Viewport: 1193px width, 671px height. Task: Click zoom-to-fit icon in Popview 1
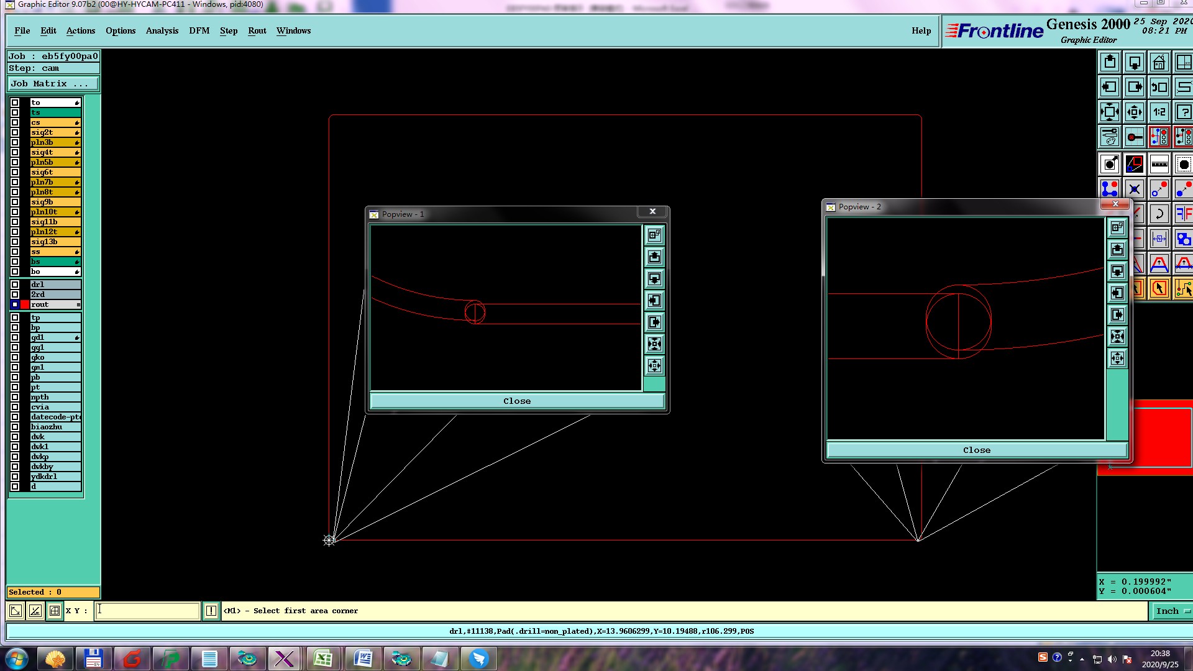[x=654, y=344]
